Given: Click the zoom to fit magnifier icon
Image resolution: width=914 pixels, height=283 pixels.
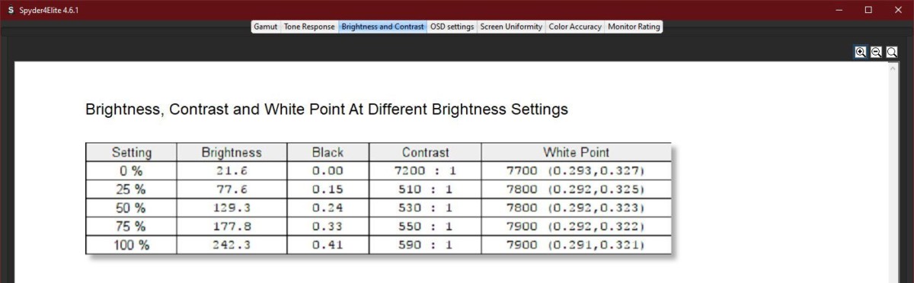Looking at the screenshot, I should 891,52.
